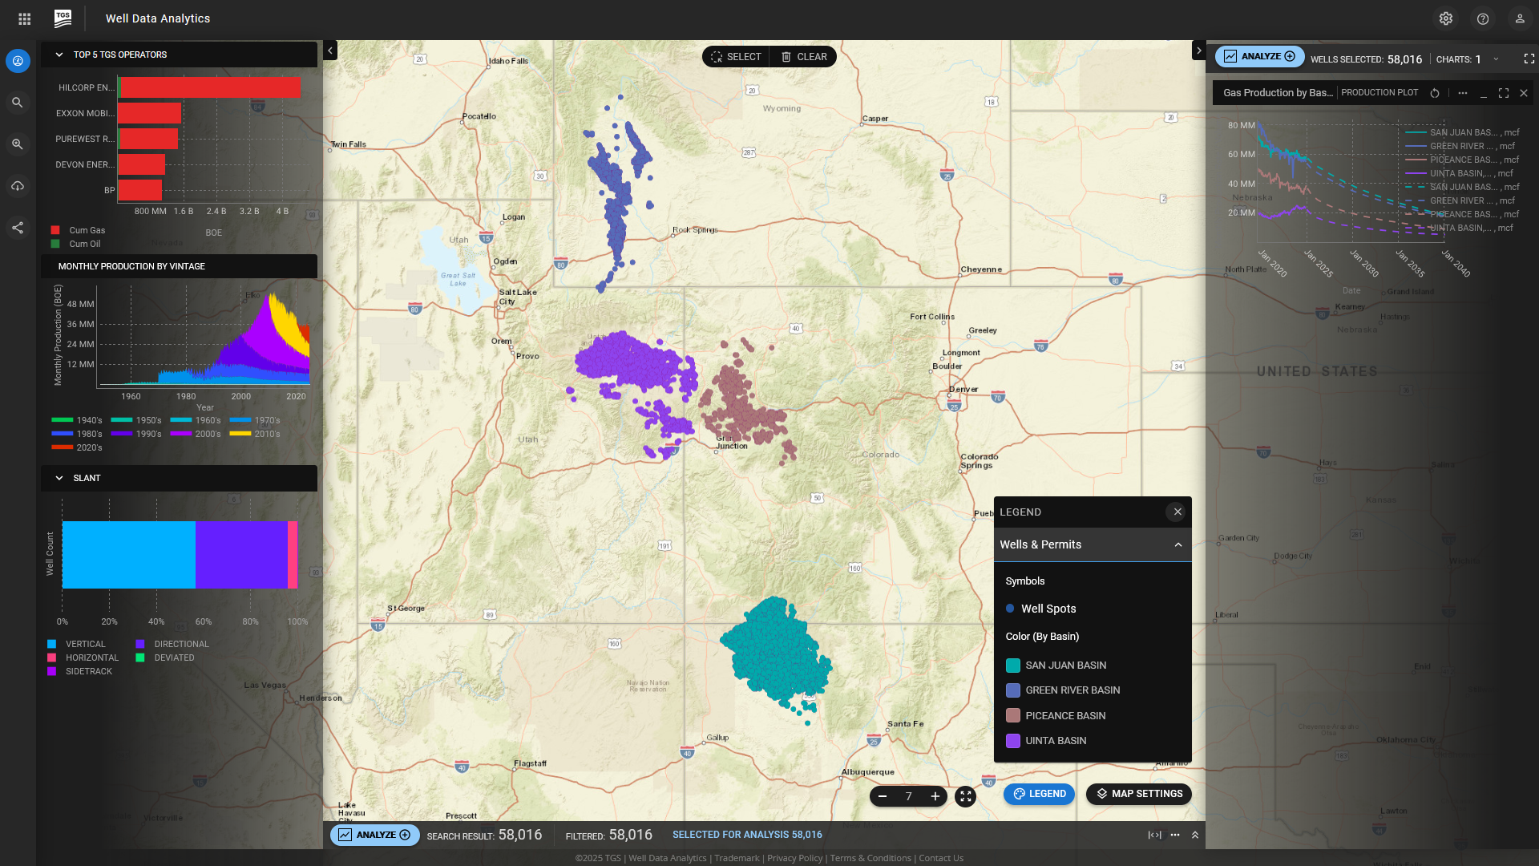
Task: Open the zoom search sidebar tool
Action: pos(18,144)
